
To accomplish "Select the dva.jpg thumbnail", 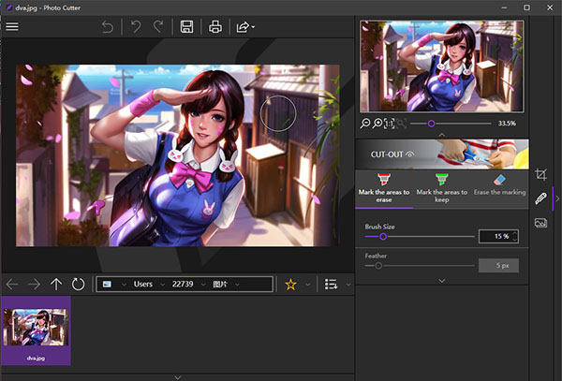I will [x=37, y=330].
